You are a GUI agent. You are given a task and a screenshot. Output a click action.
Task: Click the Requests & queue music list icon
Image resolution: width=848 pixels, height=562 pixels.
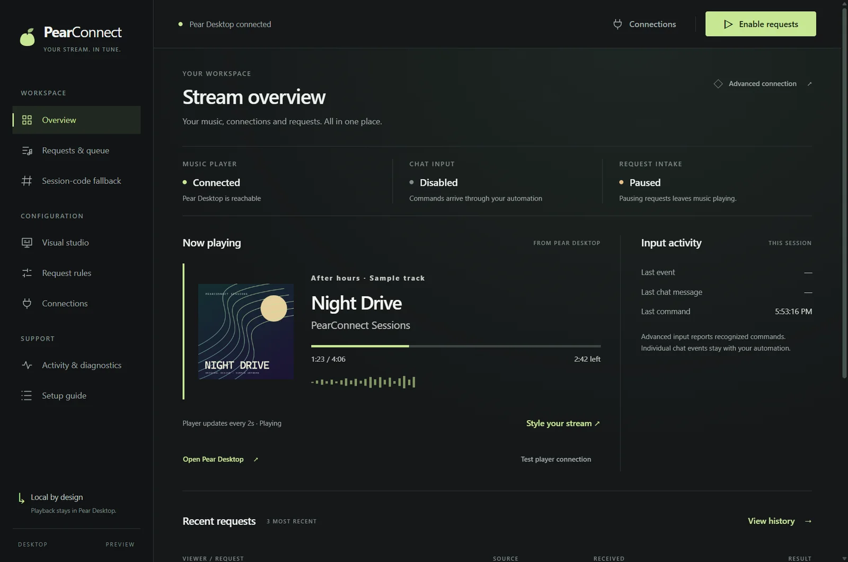(27, 150)
